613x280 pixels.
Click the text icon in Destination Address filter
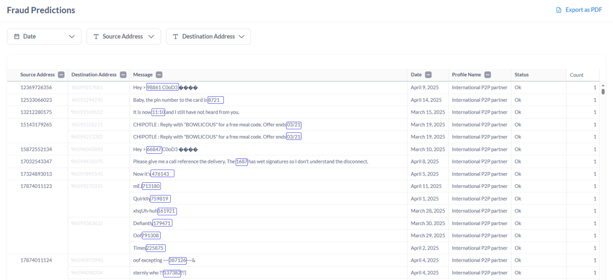(x=175, y=37)
